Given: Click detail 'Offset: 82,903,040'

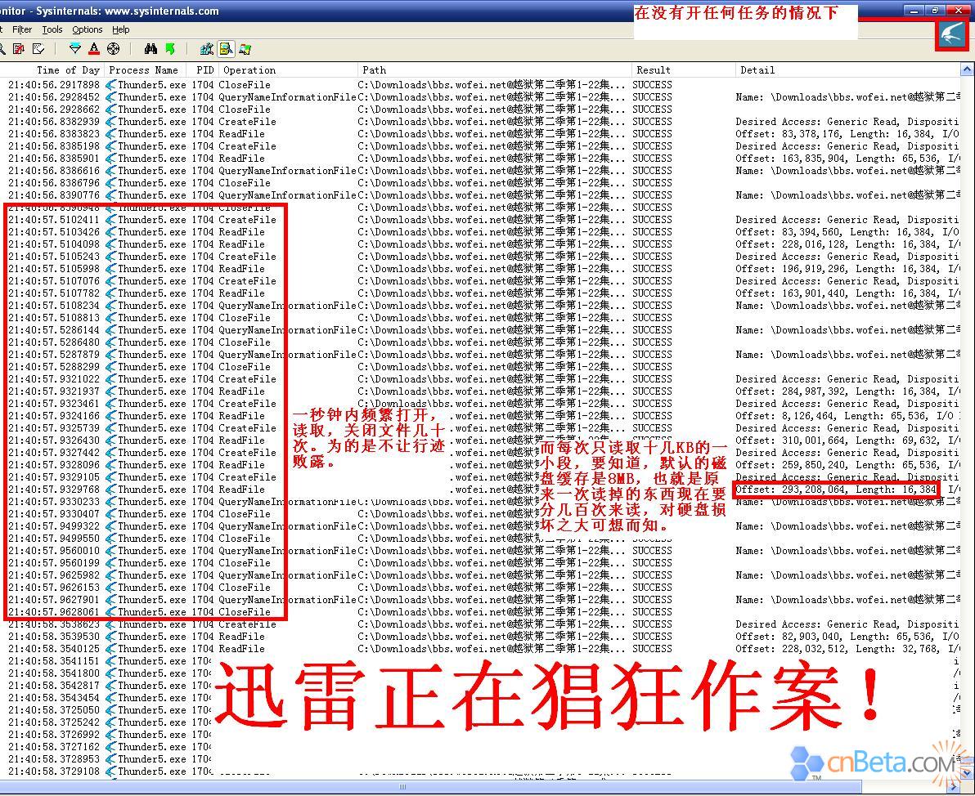Looking at the screenshot, I should tap(788, 637).
